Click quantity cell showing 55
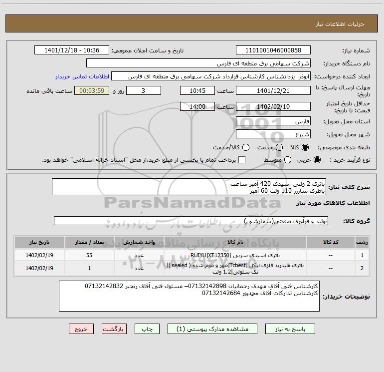 tap(89, 255)
